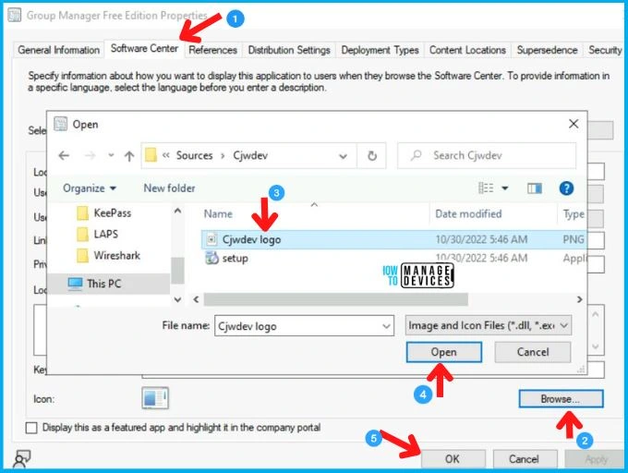Click the folder icon in address bar

(x=151, y=155)
